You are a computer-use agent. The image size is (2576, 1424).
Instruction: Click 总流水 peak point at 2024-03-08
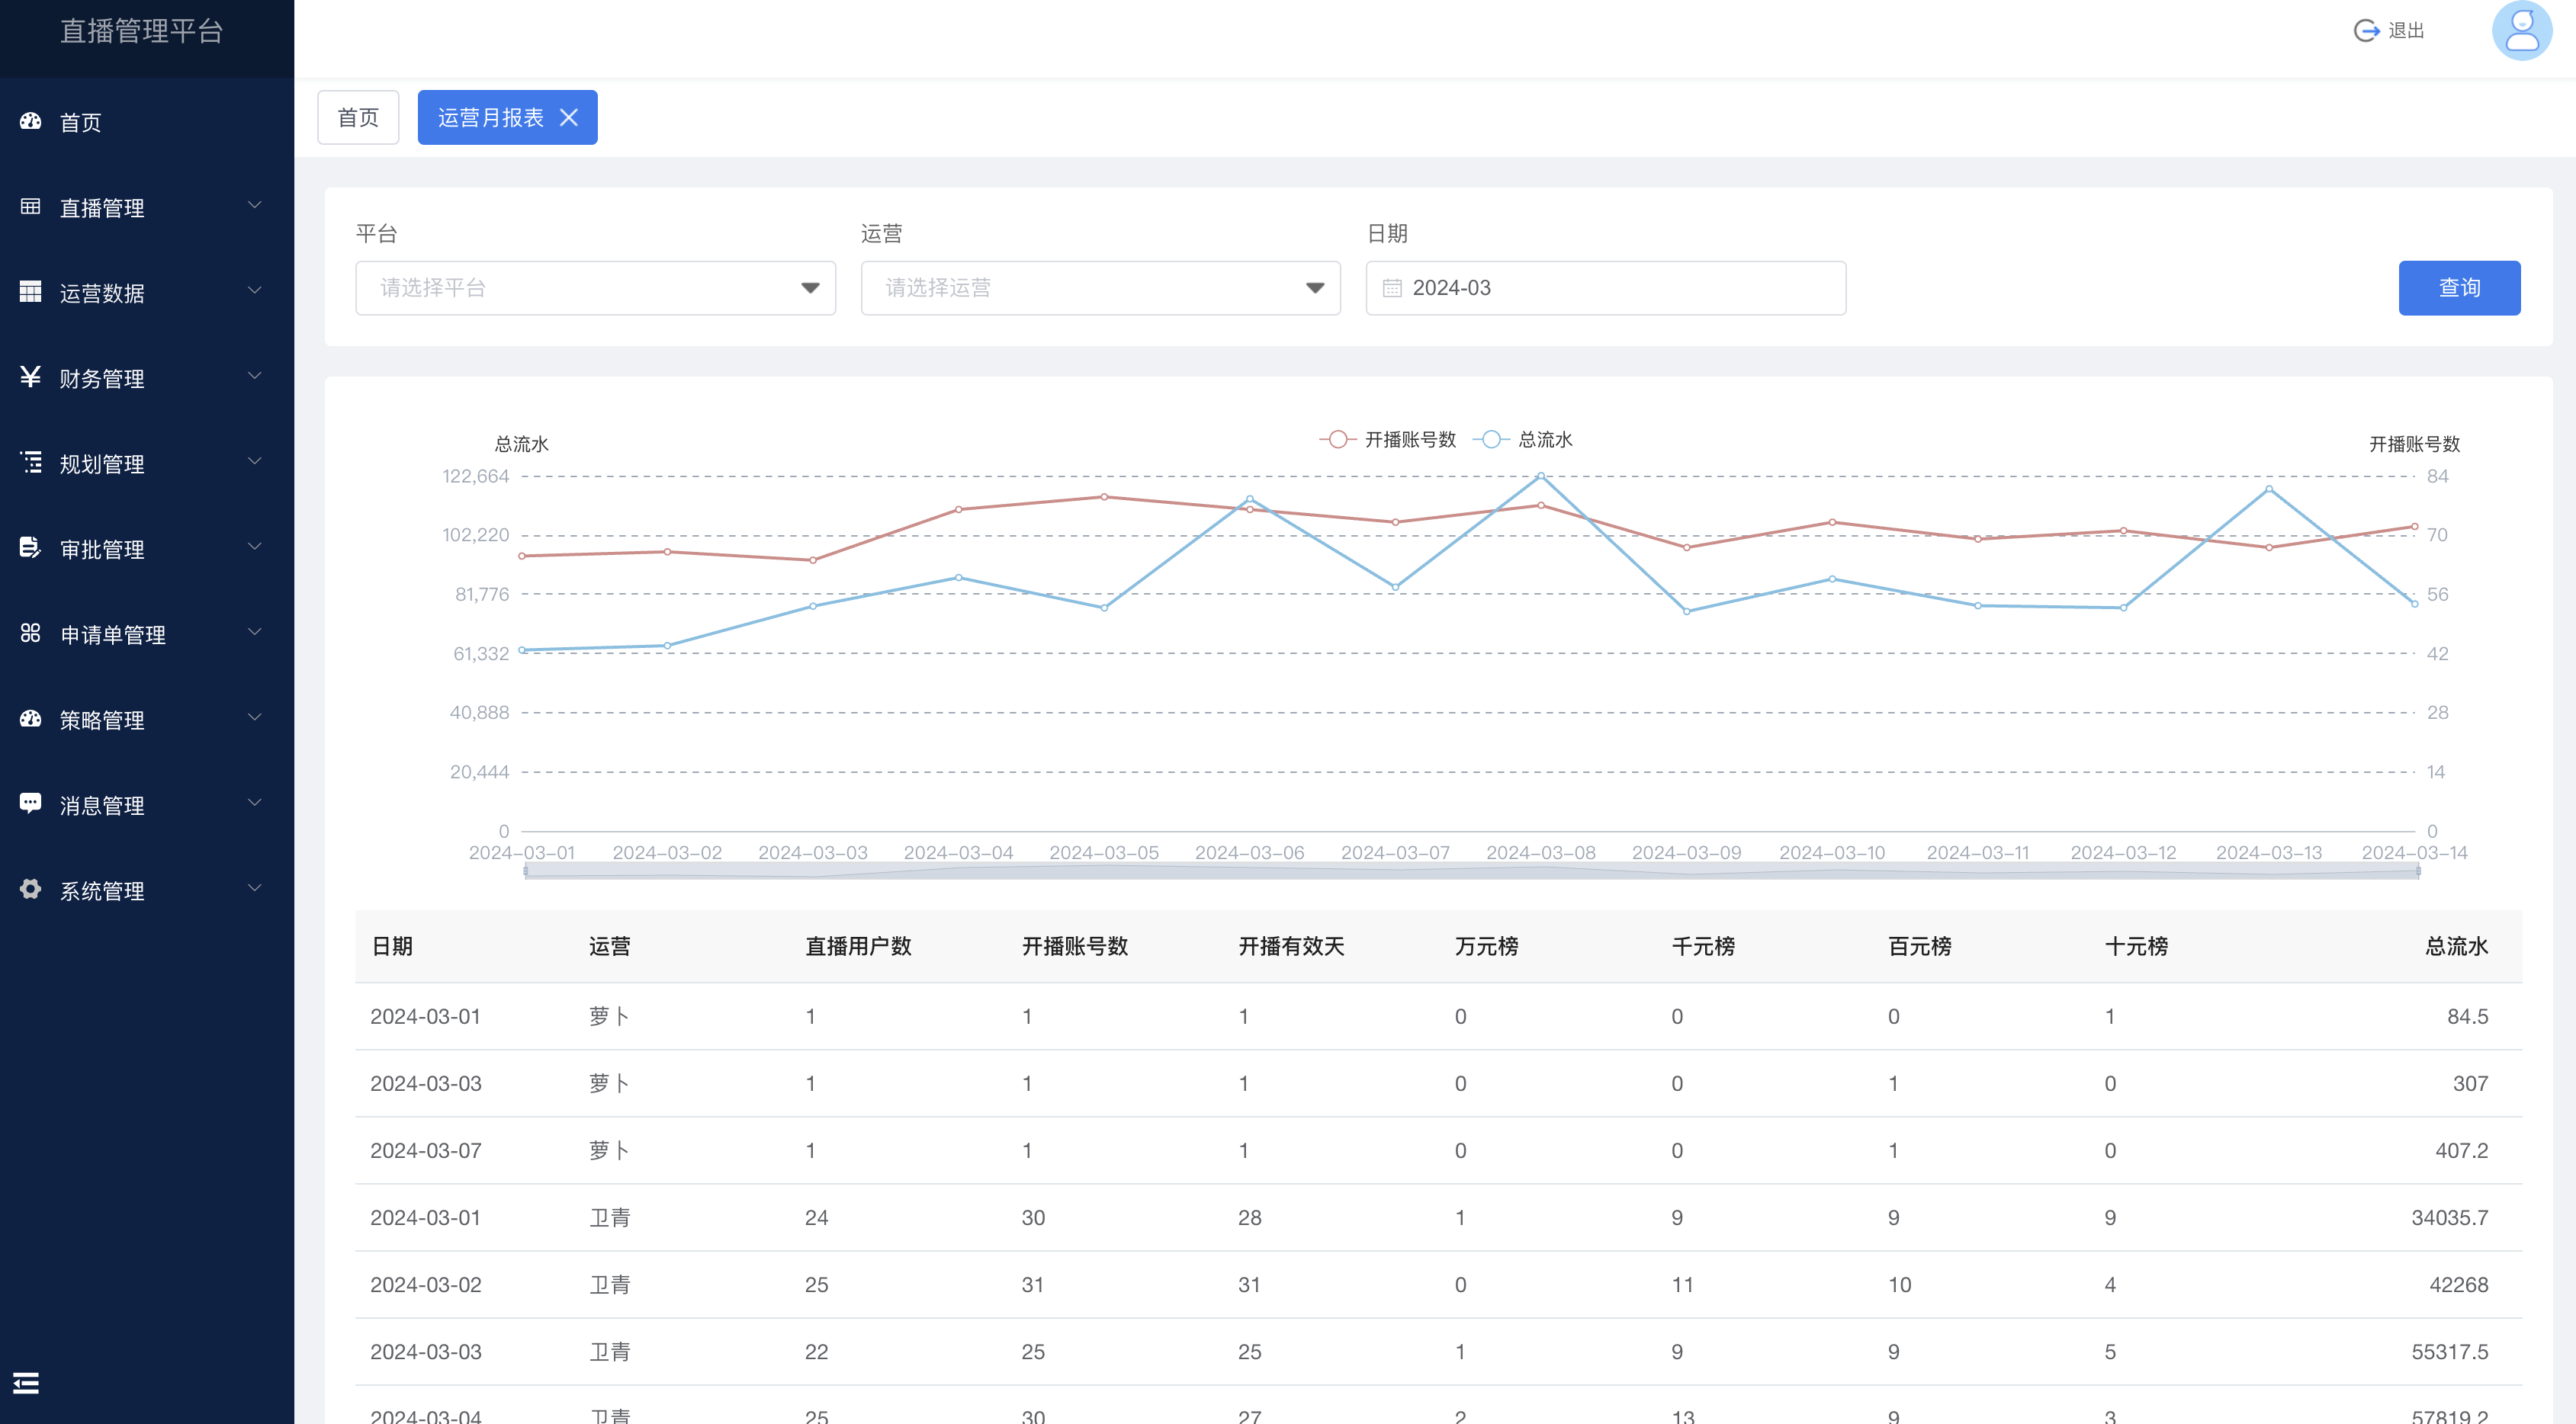coord(1541,476)
